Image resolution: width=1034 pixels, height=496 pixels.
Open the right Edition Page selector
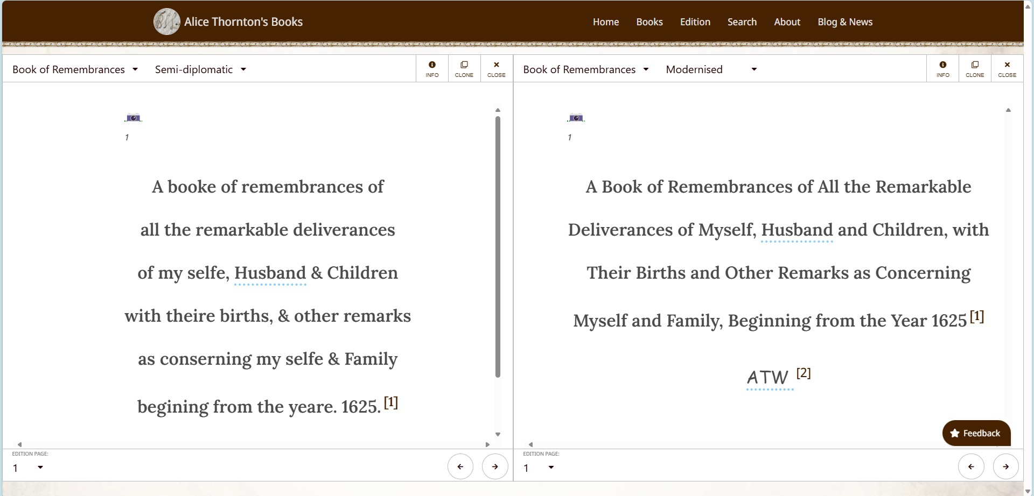[539, 467]
